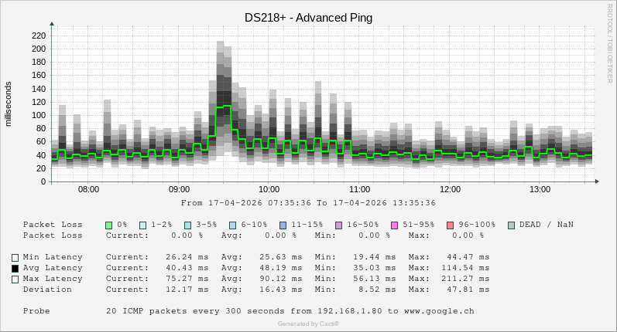Screen dimensions: 617x332
Task: Click the milliseconds y-axis label
Action: [9, 103]
